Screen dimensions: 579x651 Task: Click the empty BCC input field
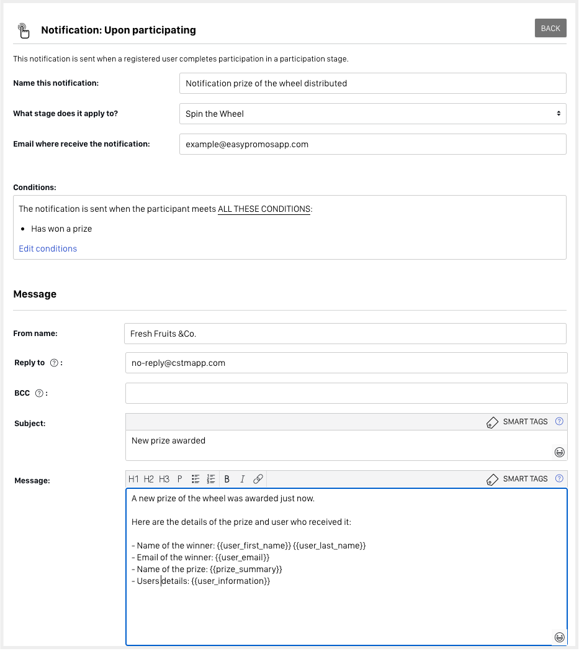pyautogui.click(x=346, y=393)
